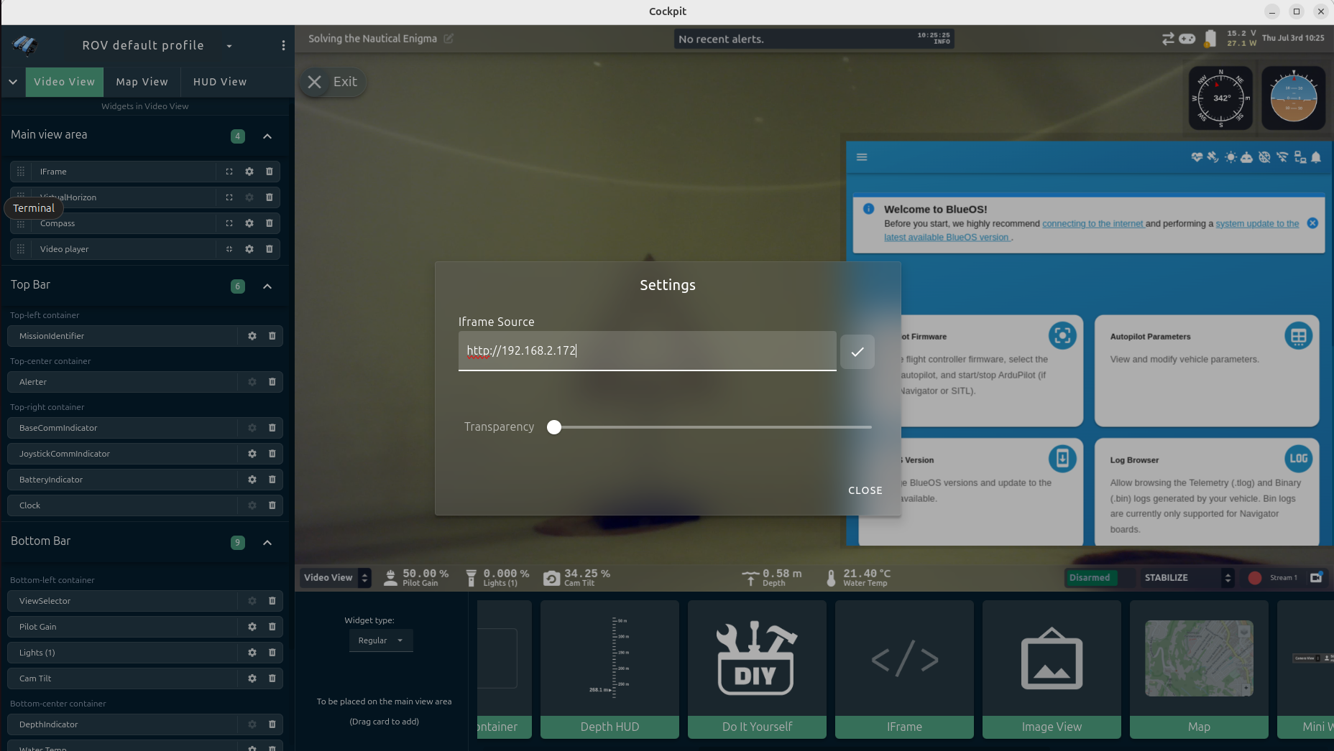This screenshot has height=751, width=1334.
Task: Switch to the Map View tab
Action: click(142, 82)
